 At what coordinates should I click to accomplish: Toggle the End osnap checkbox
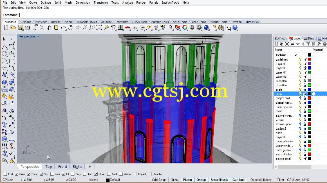(x=5, y=174)
